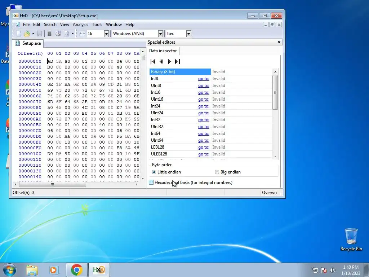
Task: Click the Open disk image icon
Action: (x=67, y=34)
